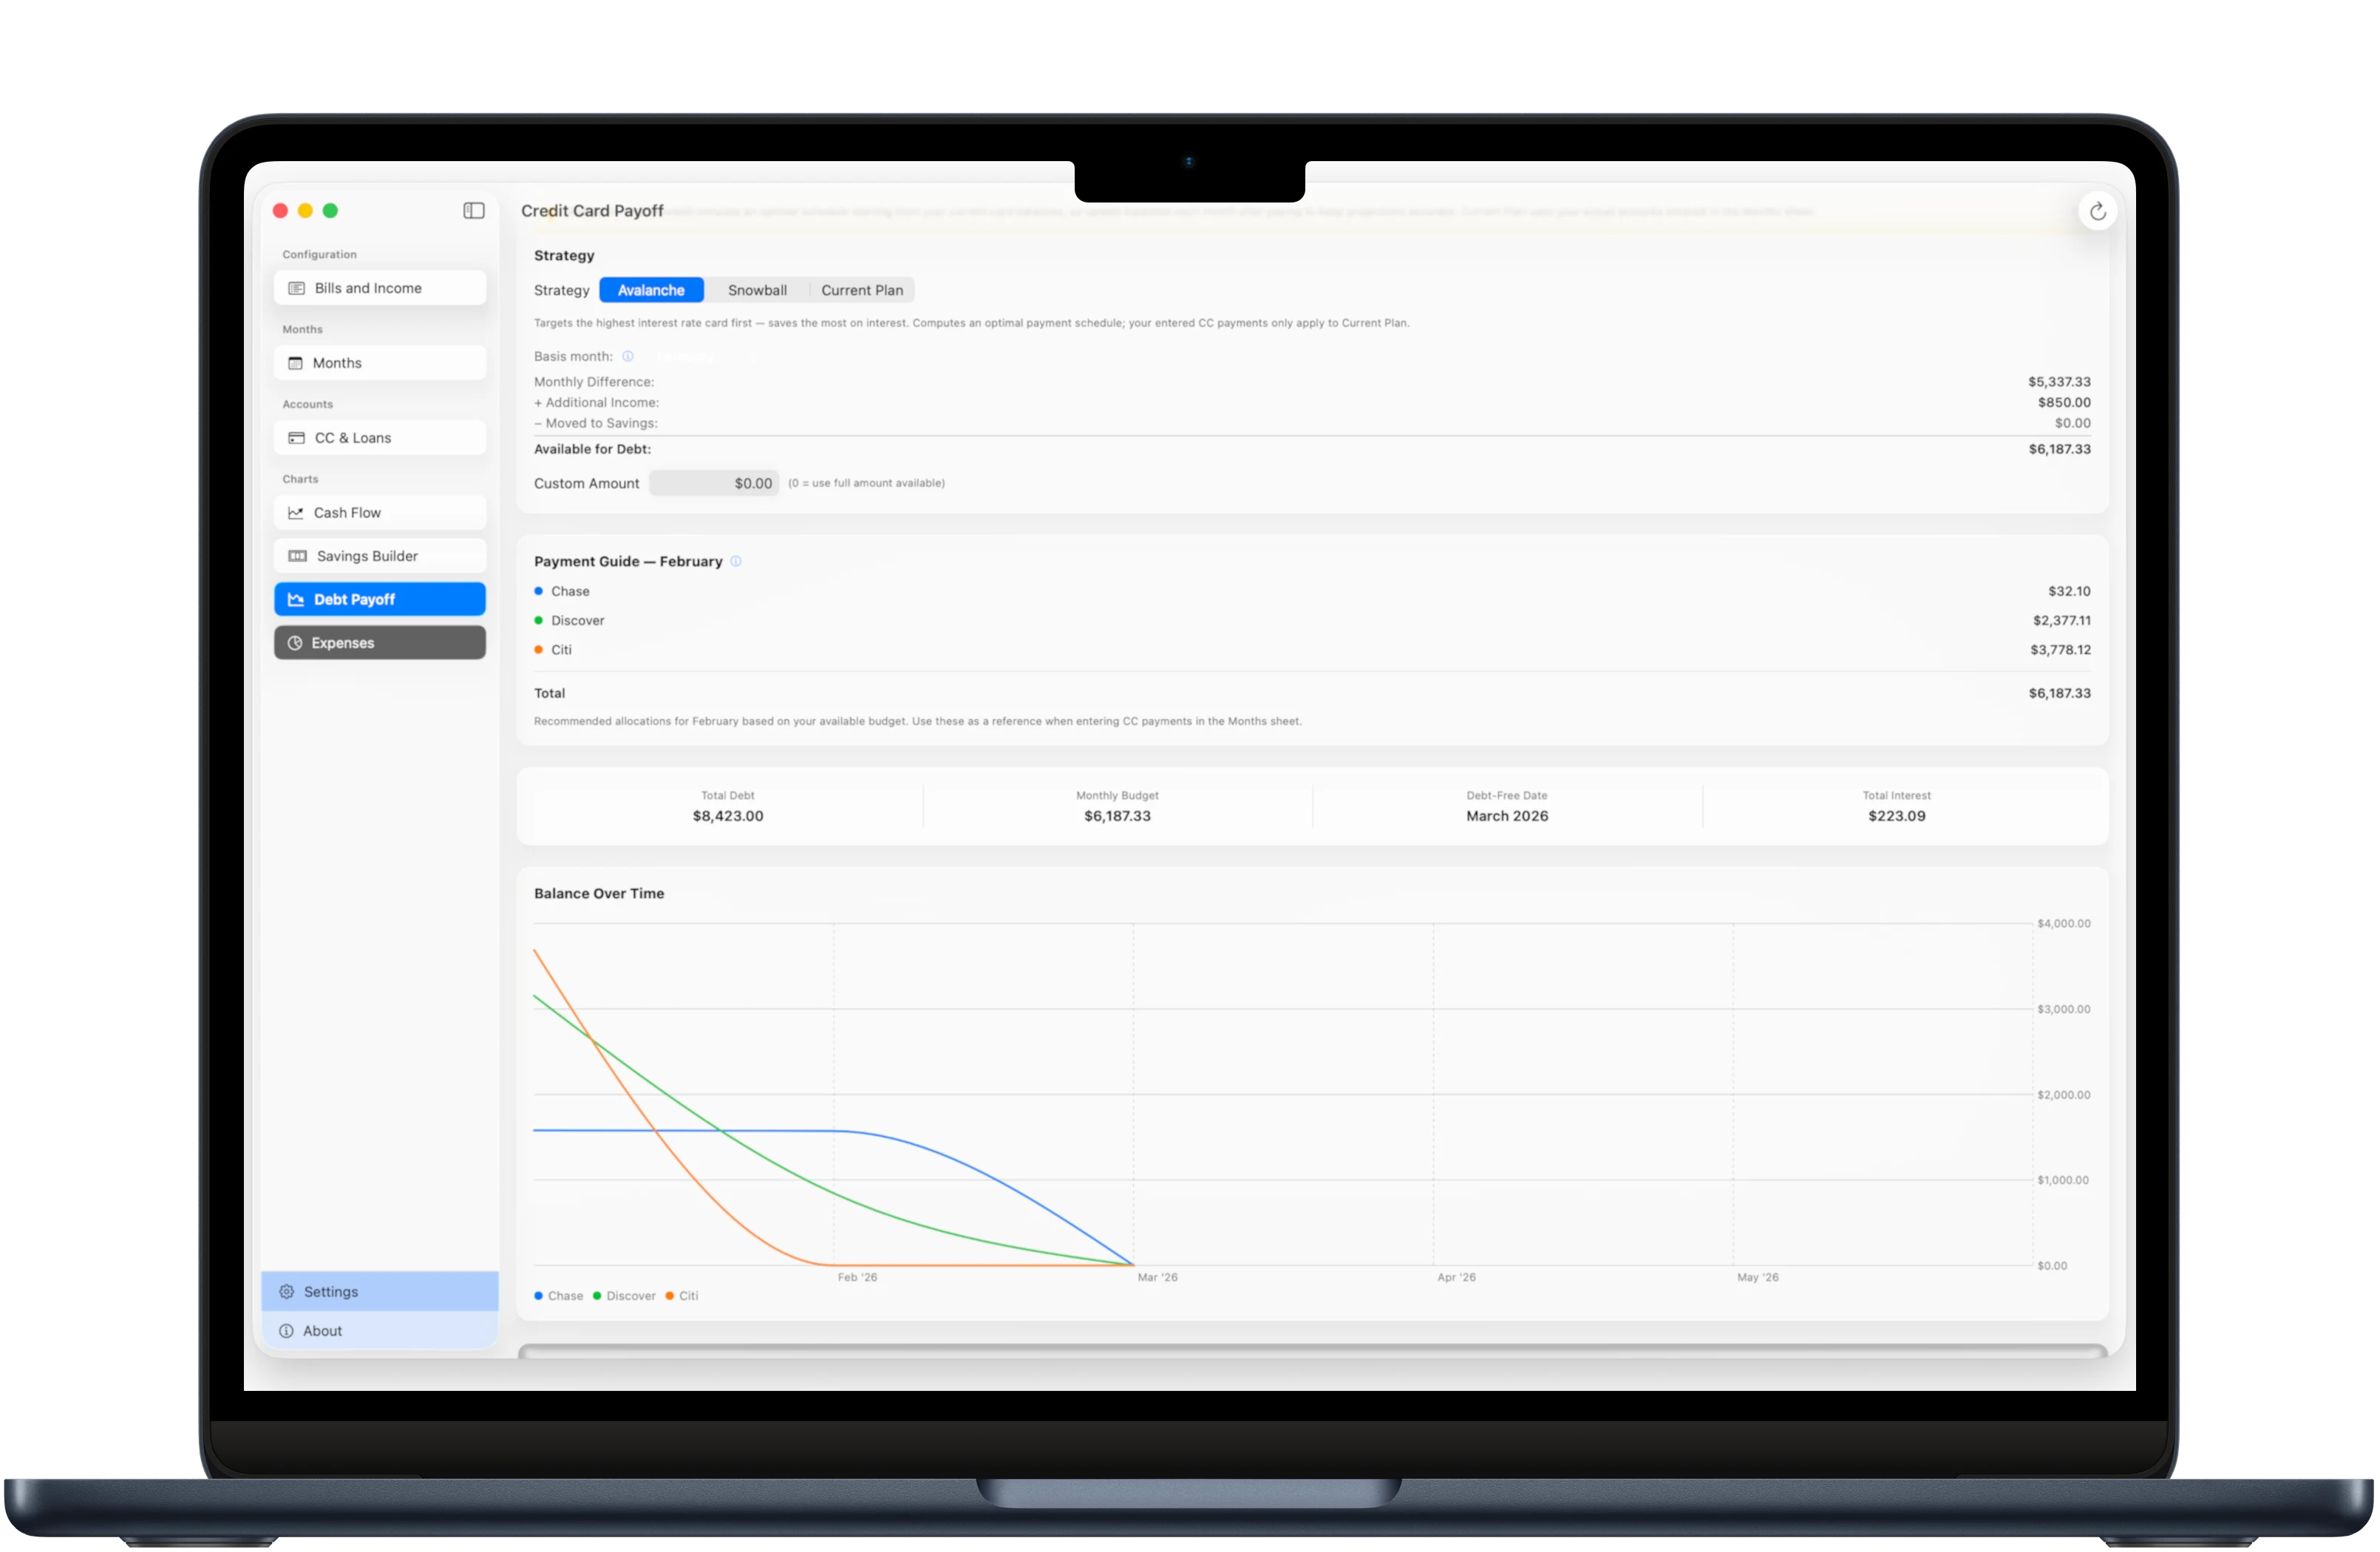The height and width of the screenshot is (1552, 2380).
Task: Toggle the sidebar with the panel icon
Action: click(x=474, y=210)
